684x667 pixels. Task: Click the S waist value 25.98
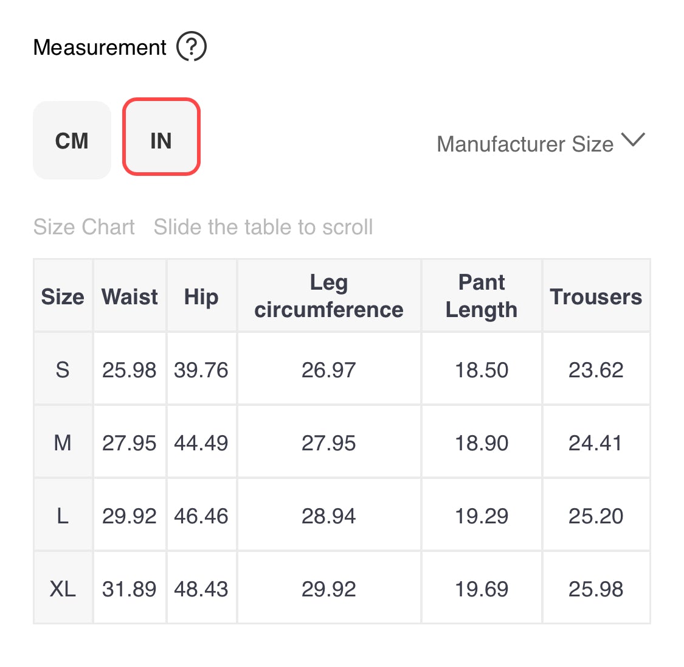click(x=130, y=369)
